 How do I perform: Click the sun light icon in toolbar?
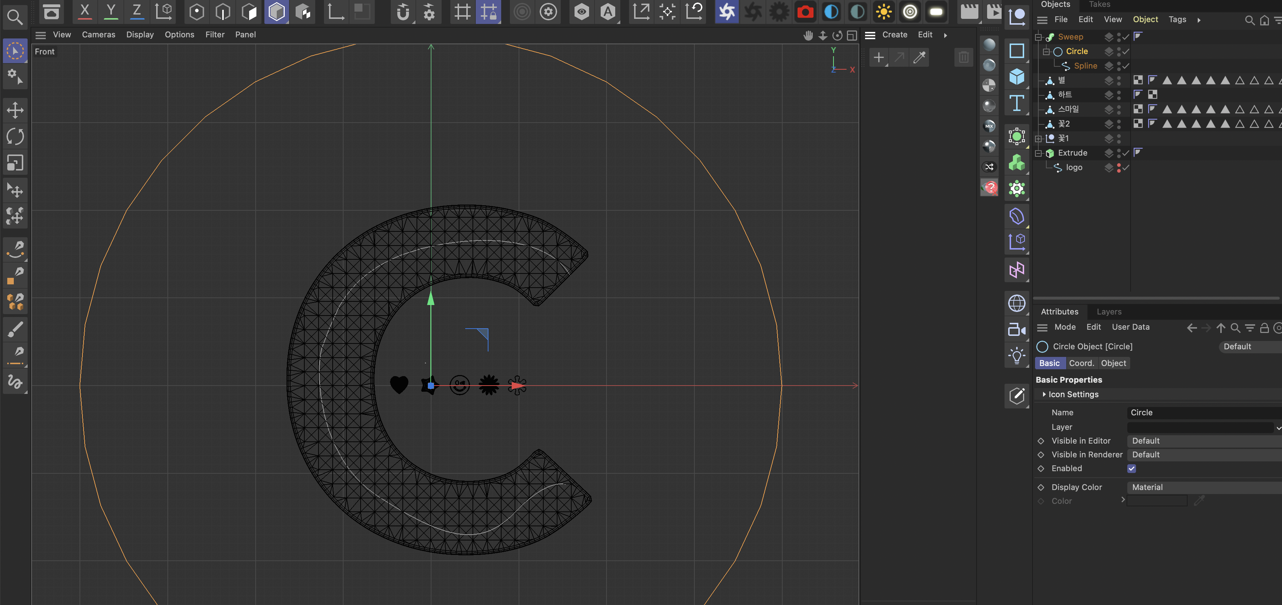883,12
